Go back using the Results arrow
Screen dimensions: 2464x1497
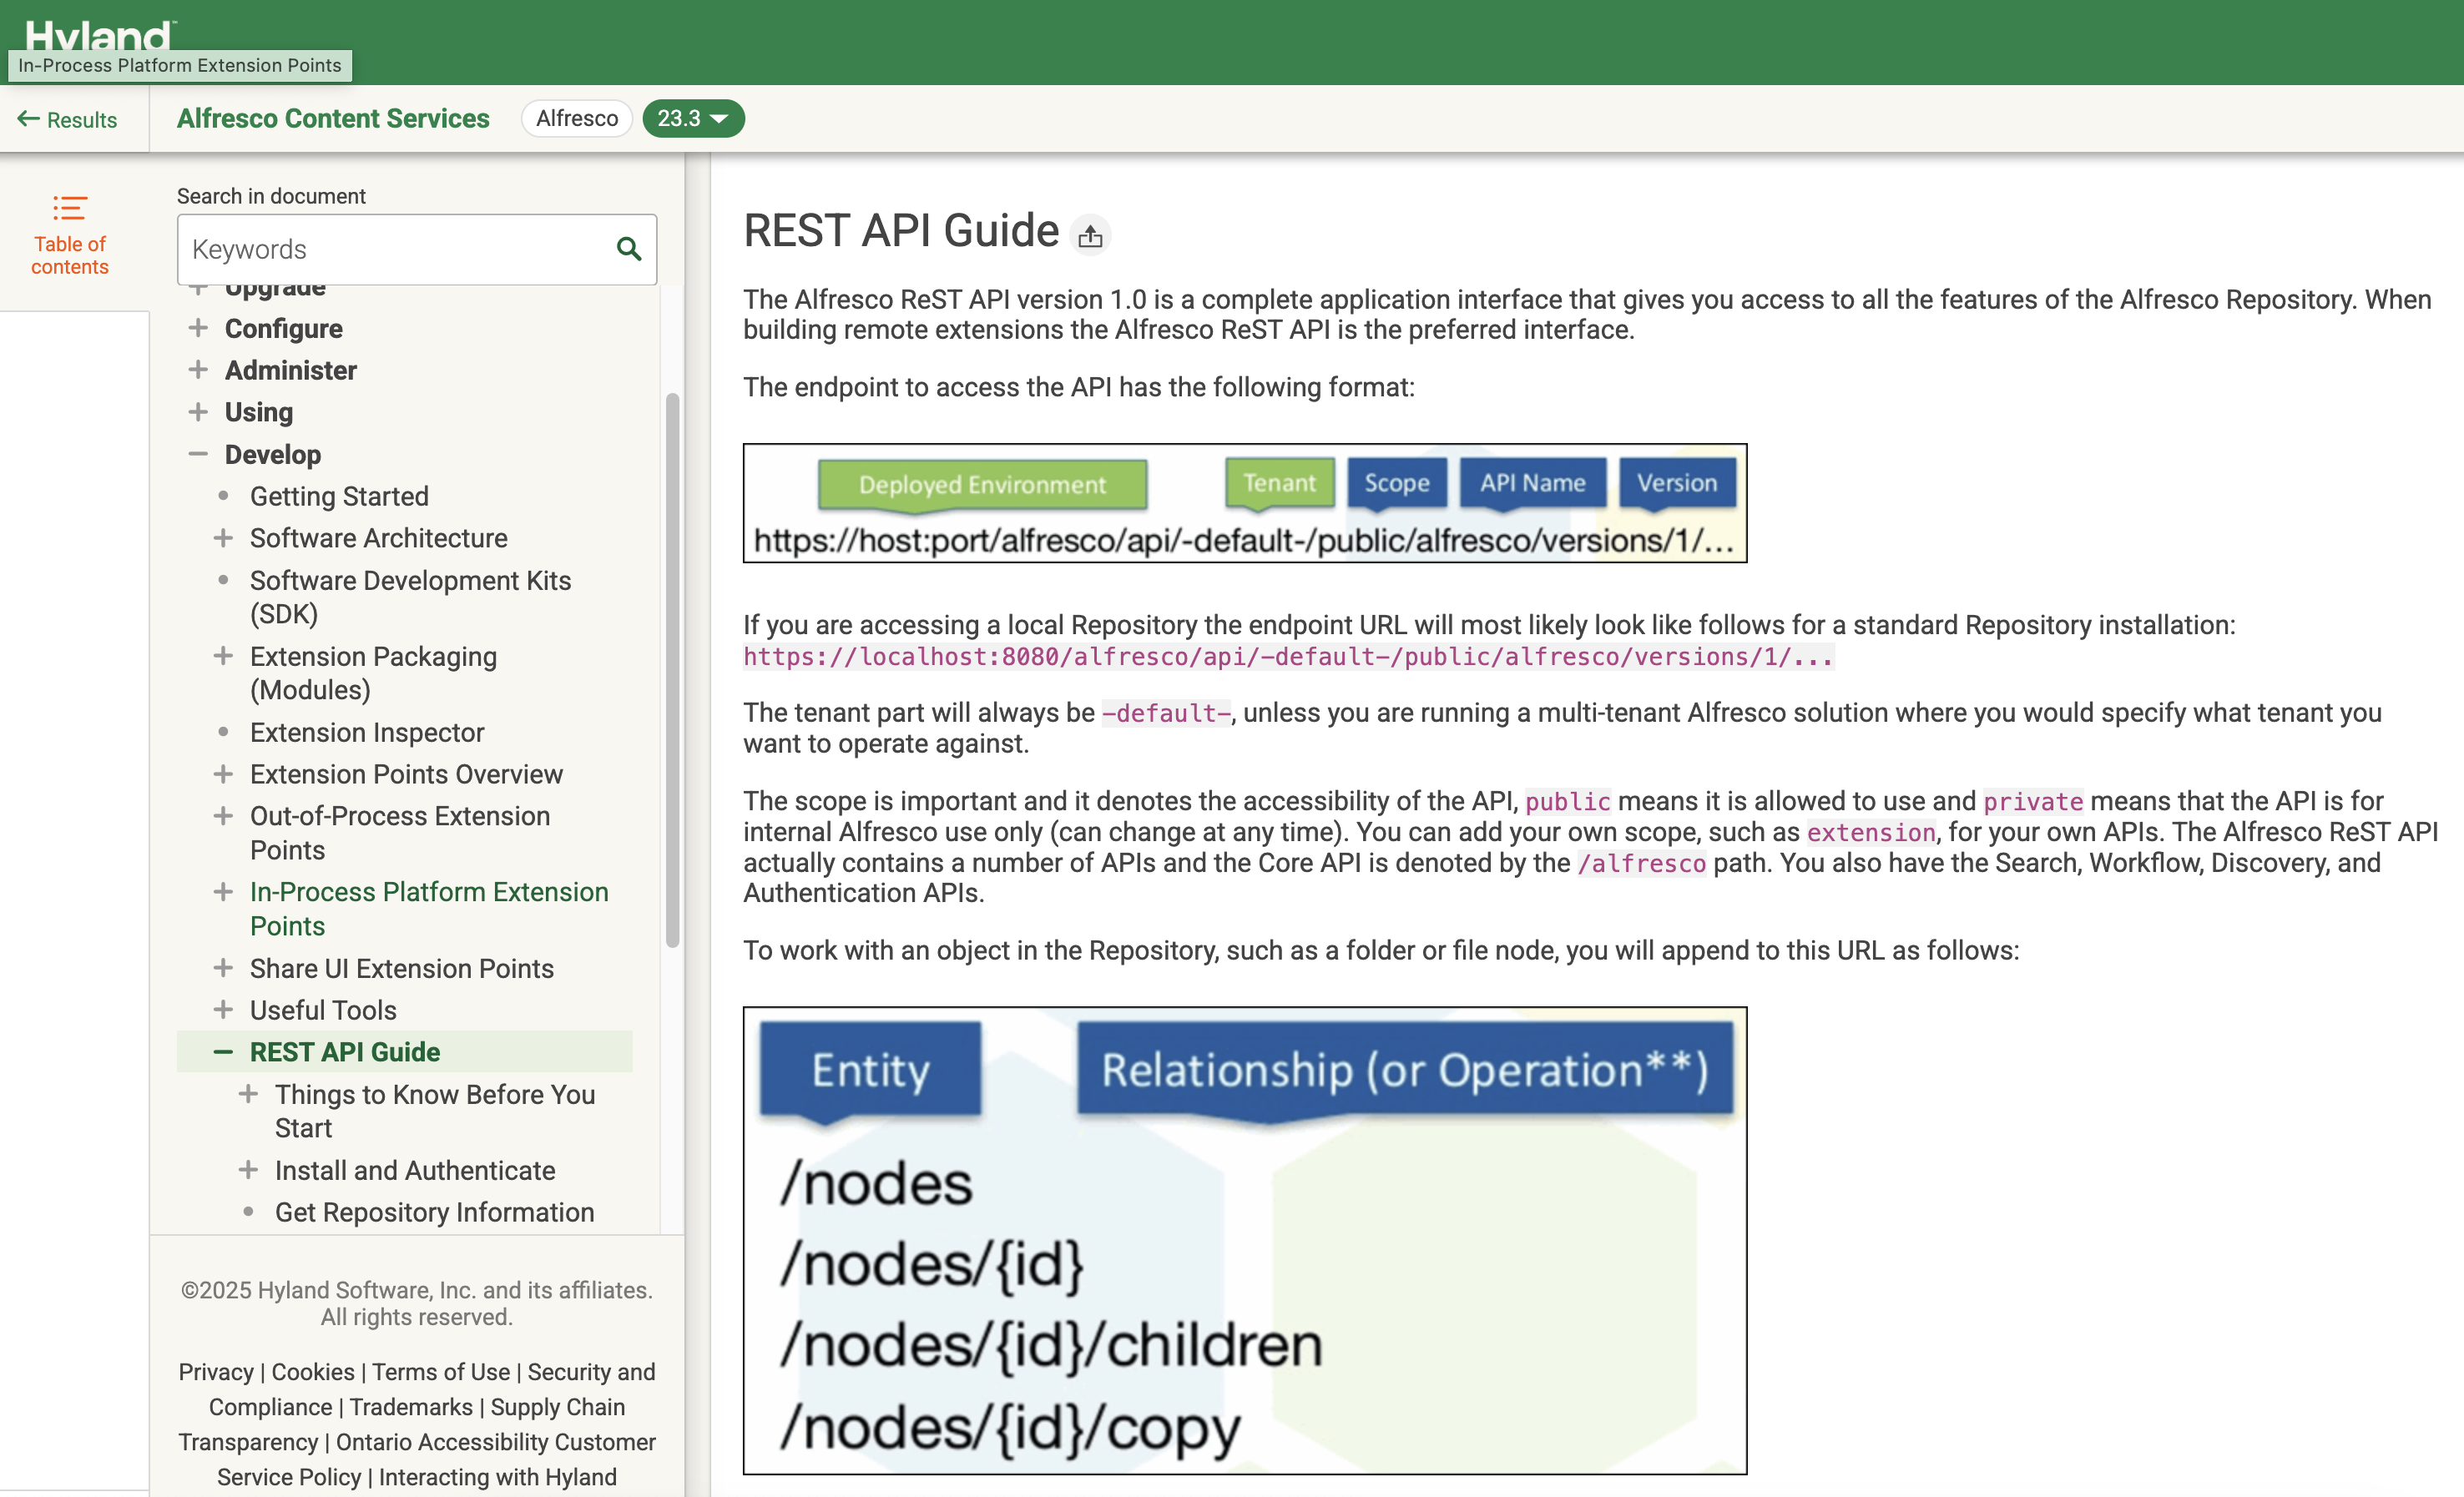[67, 119]
